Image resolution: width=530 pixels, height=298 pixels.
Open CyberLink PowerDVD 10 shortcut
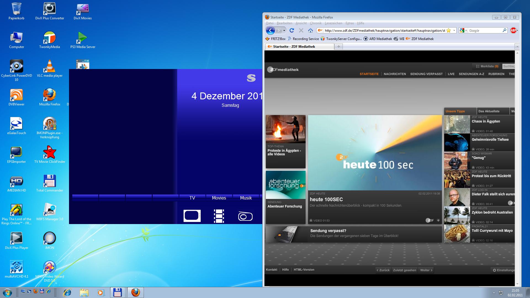16,70
